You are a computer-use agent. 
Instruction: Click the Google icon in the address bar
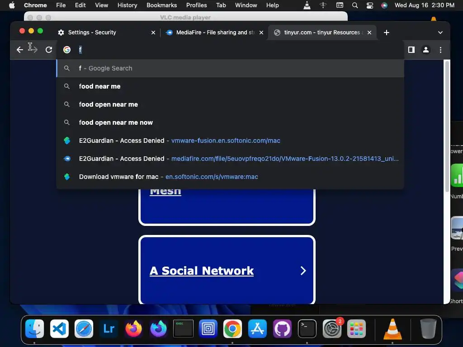[x=67, y=50]
